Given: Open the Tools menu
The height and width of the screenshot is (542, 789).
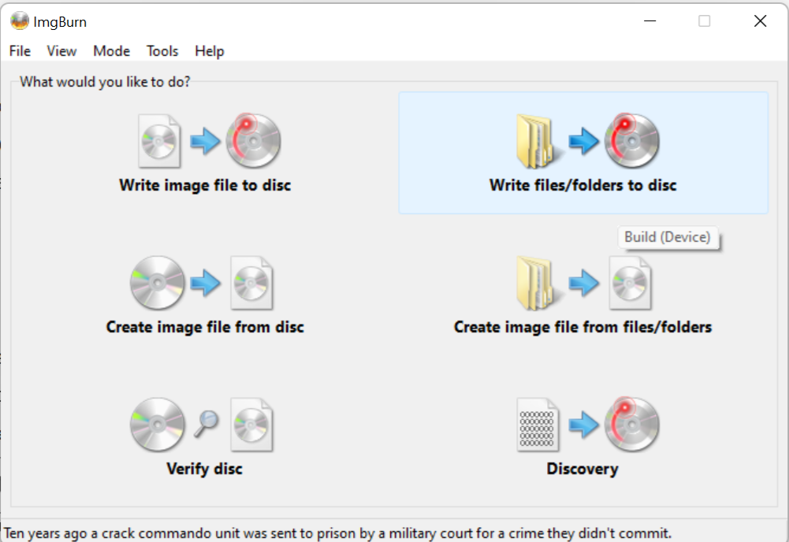Looking at the screenshot, I should 162,51.
